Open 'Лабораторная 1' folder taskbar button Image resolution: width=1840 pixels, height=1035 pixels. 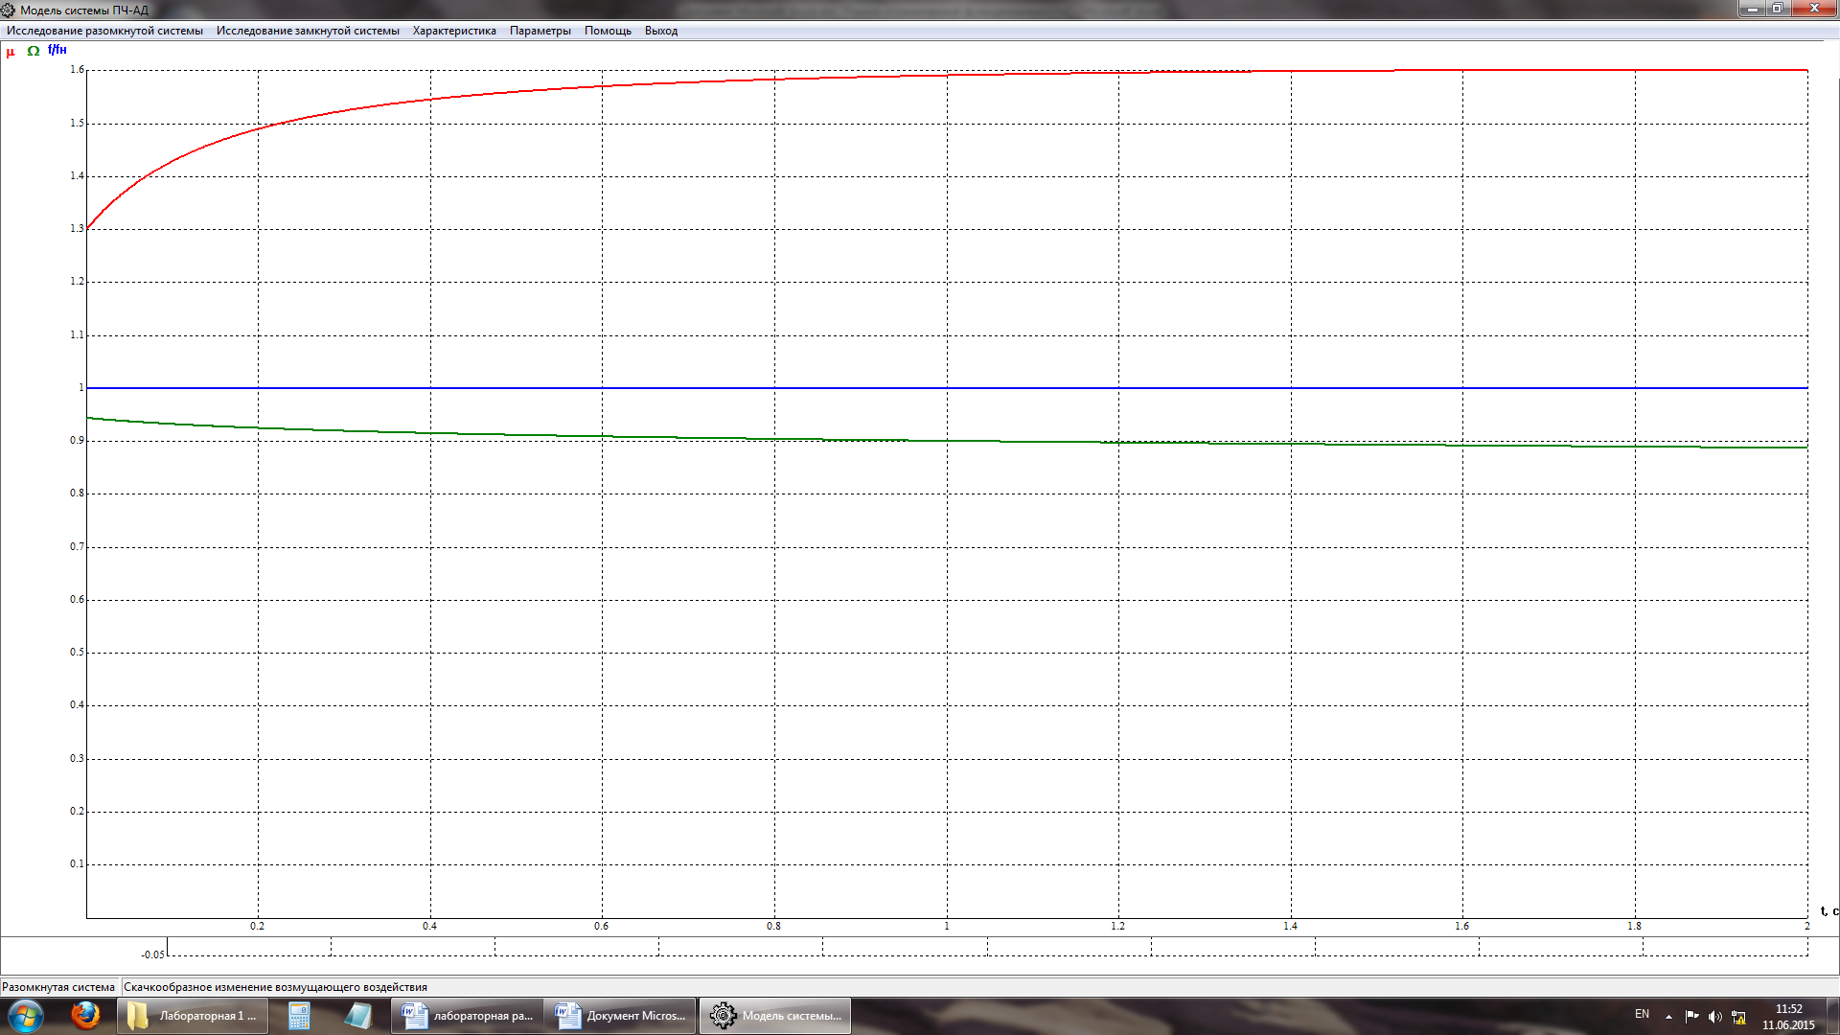click(x=192, y=1016)
